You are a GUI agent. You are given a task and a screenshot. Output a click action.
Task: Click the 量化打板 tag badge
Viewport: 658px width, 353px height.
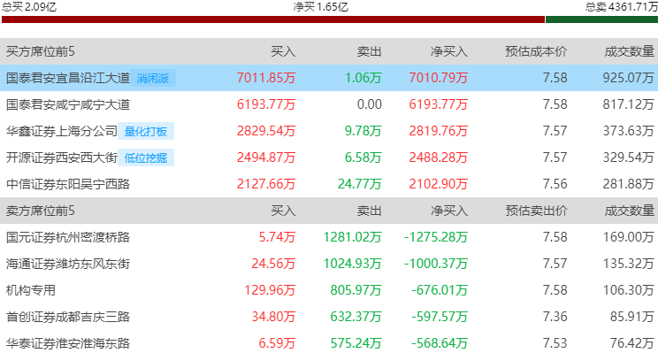146,131
